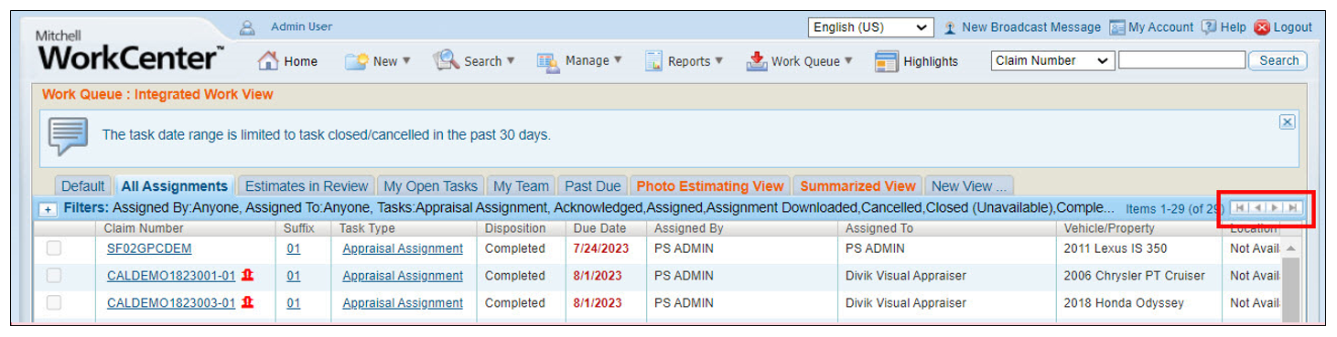Click the Admin User profile icon
This screenshot has width=1337, height=337.
coord(247,27)
